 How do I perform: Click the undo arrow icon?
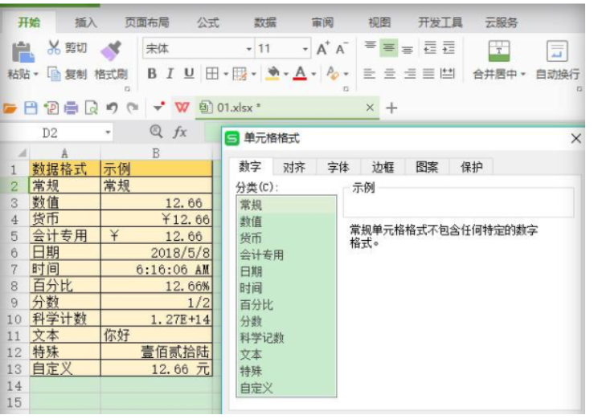112,108
